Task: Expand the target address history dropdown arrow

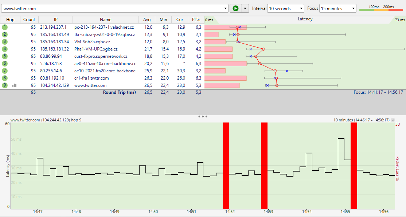Action: click(x=225, y=8)
